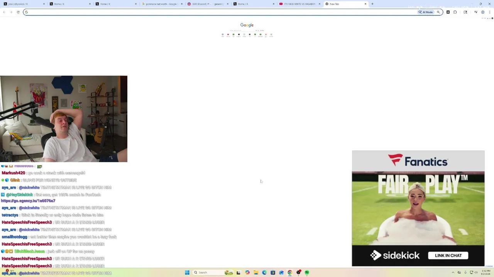Click the webcam overlay of the streamer
The height and width of the screenshot is (277, 494).
[x=64, y=119]
